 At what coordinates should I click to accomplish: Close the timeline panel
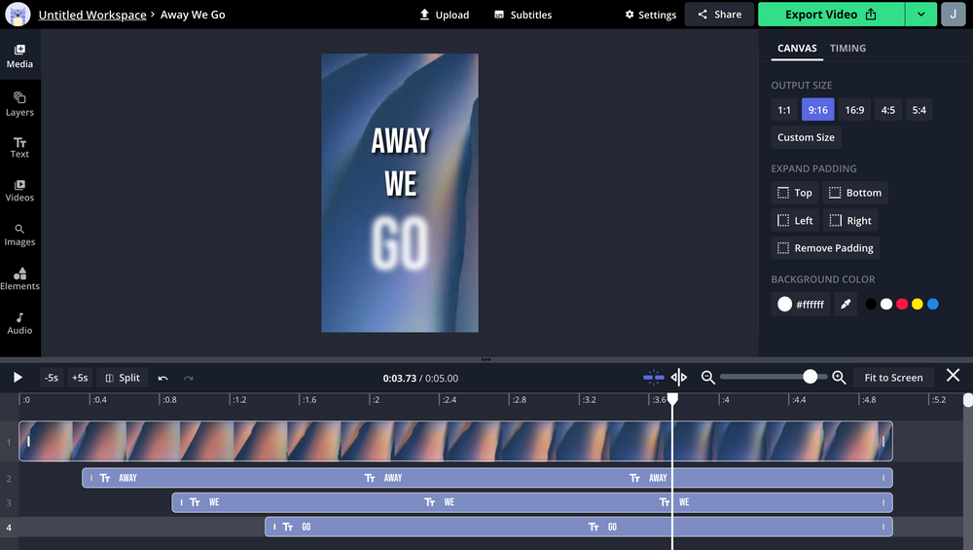[954, 376]
